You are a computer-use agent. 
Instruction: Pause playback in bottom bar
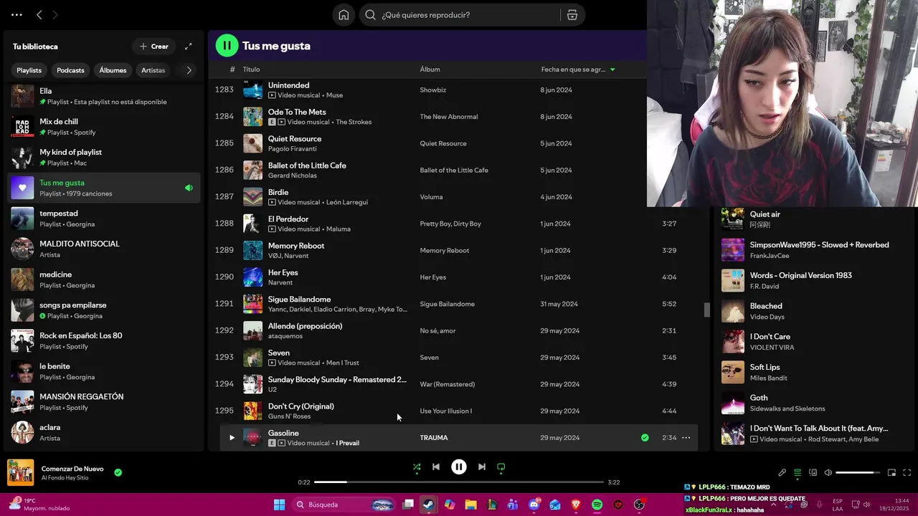(459, 467)
